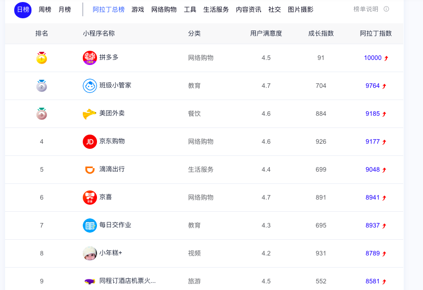The width and height of the screenshot is (423, 290).
Task: Click the bronze third-place medal icon
Action: [42, 114]
